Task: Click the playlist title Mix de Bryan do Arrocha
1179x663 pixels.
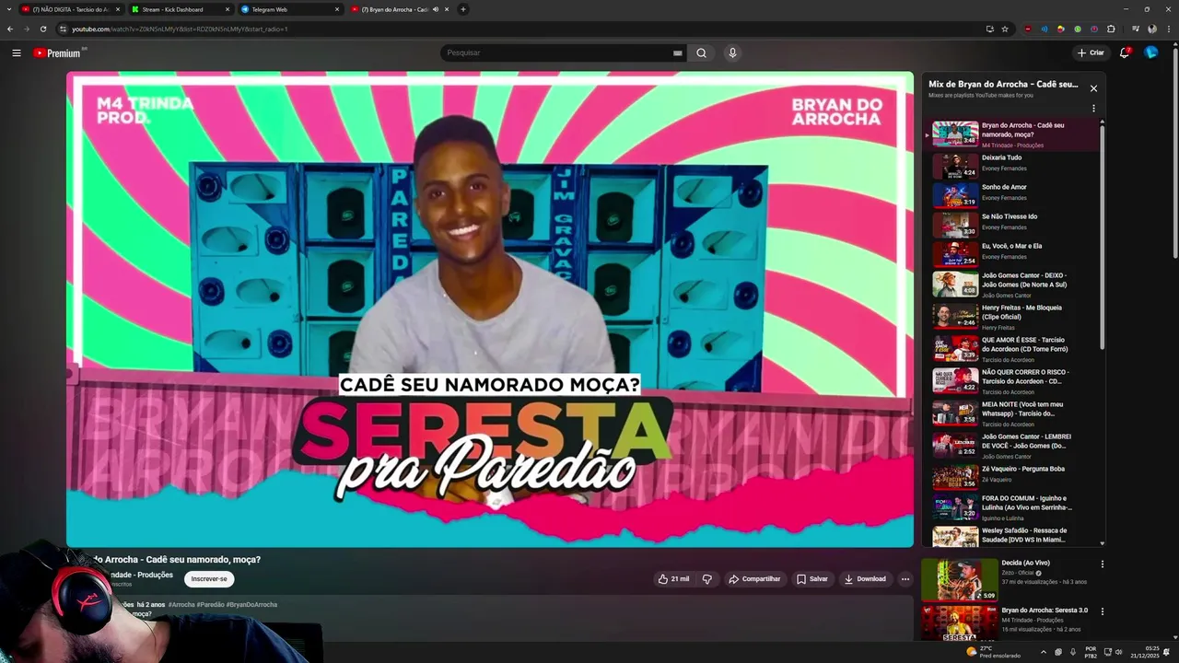Action: pos(1003,84)
